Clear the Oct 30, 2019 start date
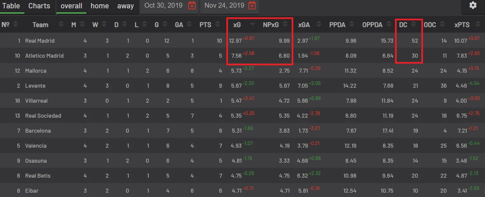The image size is (485, 197). pyautogui.click(x=192, y=6)
